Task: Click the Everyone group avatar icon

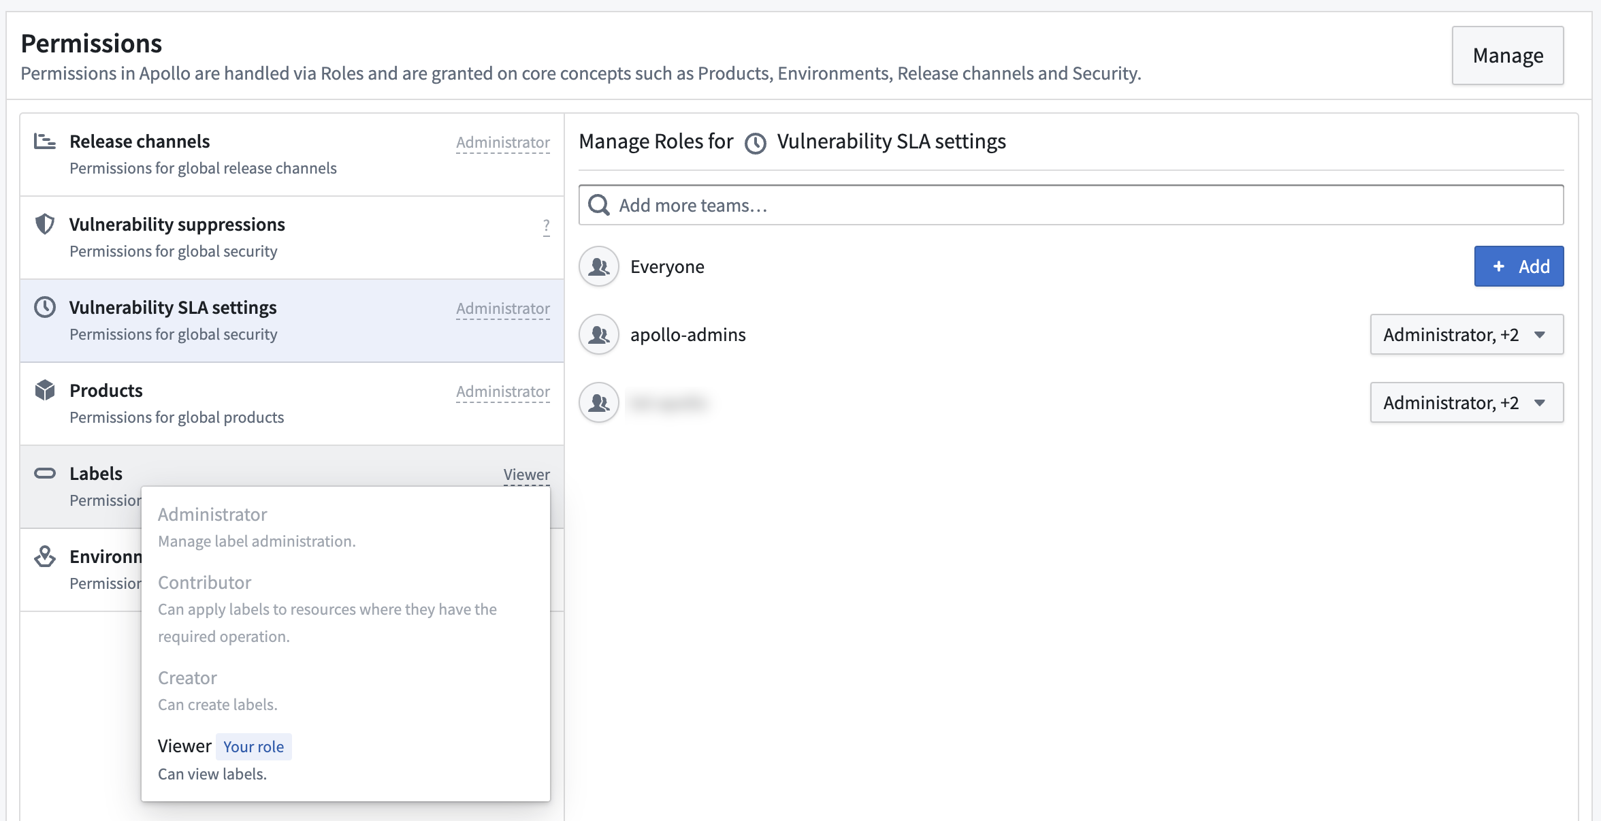Action: 599,266
